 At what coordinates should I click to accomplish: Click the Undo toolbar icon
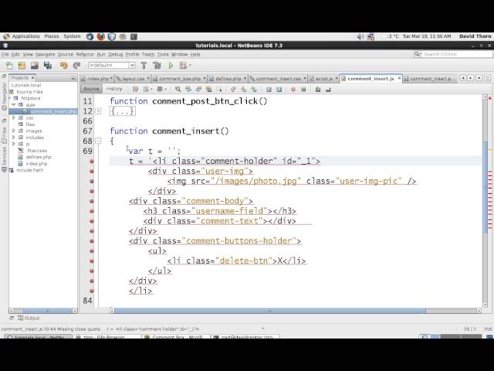(x=64, y=65)
